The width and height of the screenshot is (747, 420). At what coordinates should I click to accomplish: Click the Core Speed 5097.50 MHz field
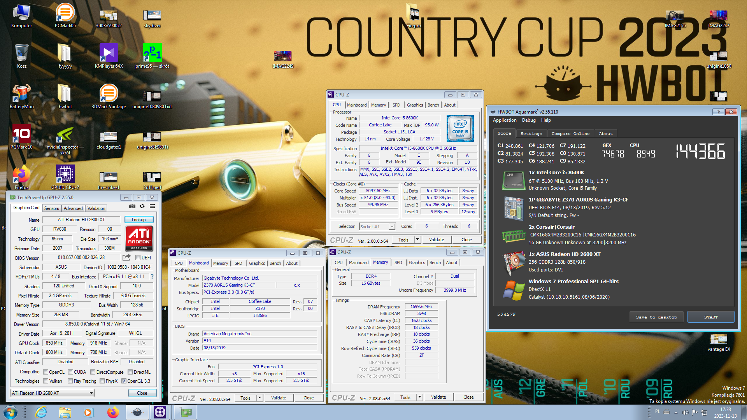pos(378,191)
